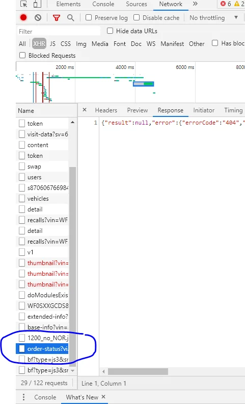
Task: Tick the checkbox beside users request
Action: click(22, 177)
